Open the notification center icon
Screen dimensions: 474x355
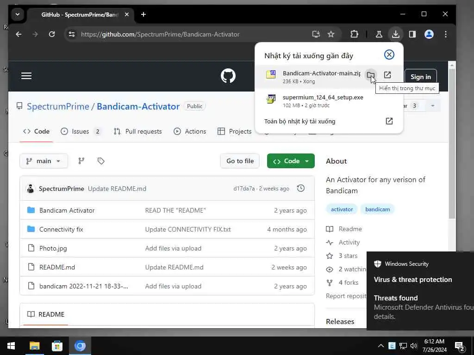[x=460, y=346]
